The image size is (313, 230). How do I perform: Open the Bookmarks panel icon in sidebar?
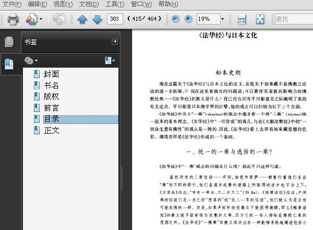(9, 64)
